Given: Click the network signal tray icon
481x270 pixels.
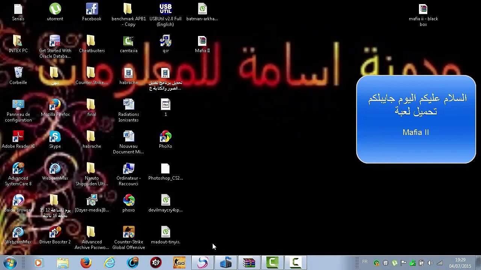Looking at the screenshot, I should click(439, 263).
